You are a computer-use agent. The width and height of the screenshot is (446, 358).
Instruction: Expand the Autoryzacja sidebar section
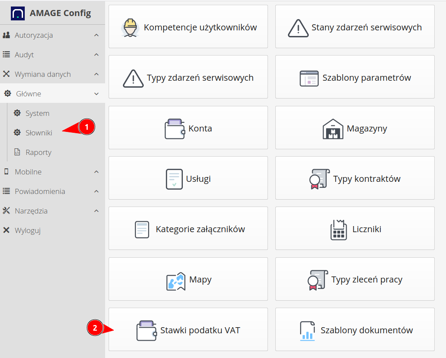pyautogui.click(x=34, y=35)
